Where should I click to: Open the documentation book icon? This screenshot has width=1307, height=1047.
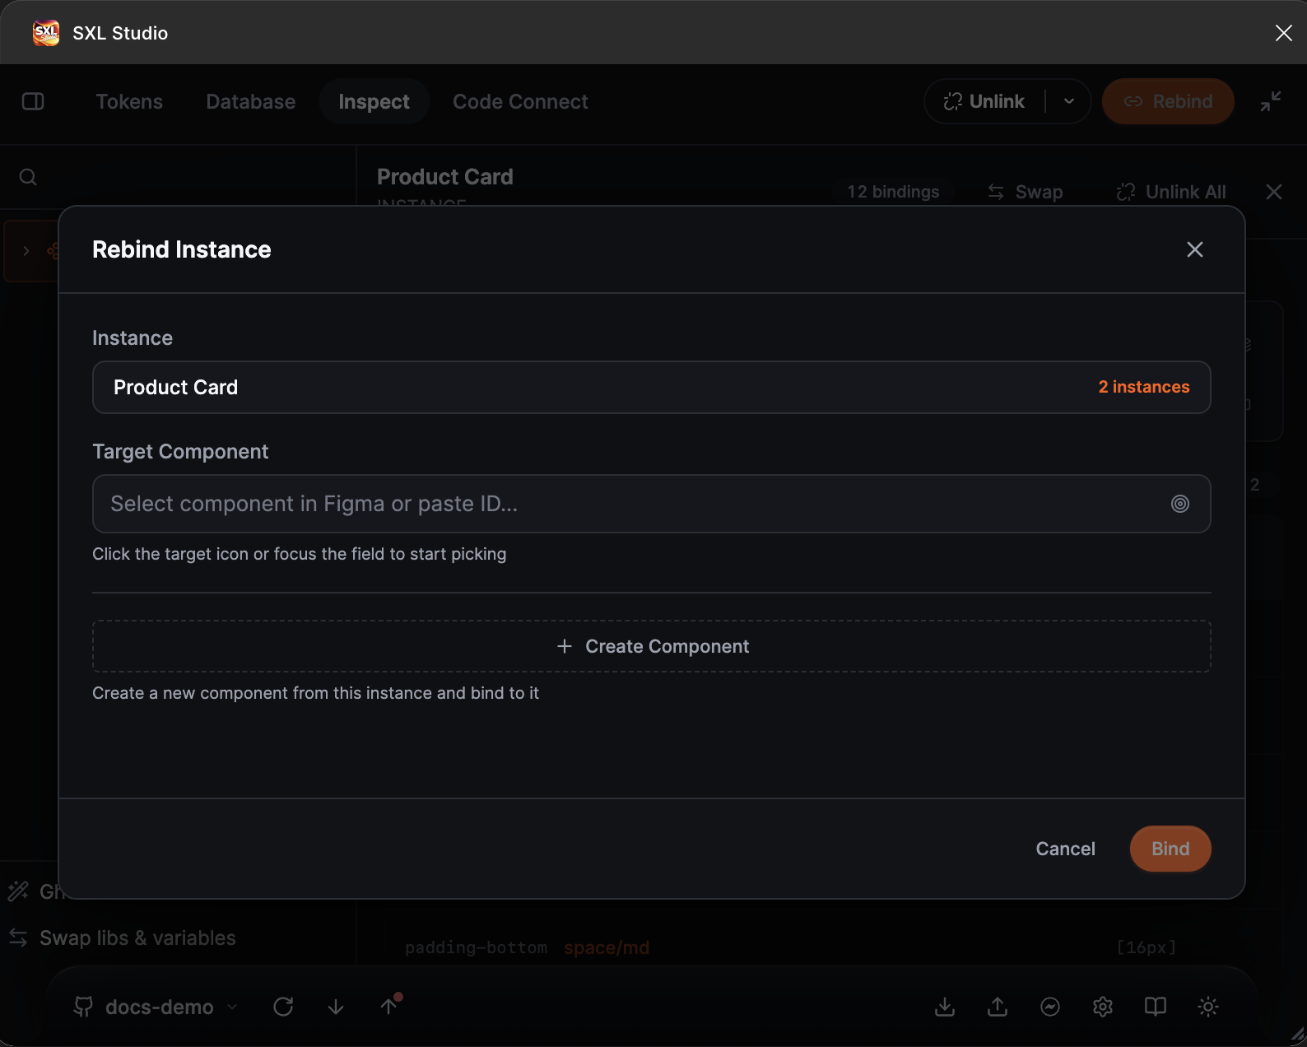pyautogui.click(x=1156, y=1007)
